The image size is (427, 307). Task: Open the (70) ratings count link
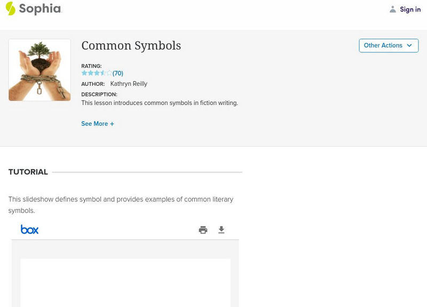point(118,74)
